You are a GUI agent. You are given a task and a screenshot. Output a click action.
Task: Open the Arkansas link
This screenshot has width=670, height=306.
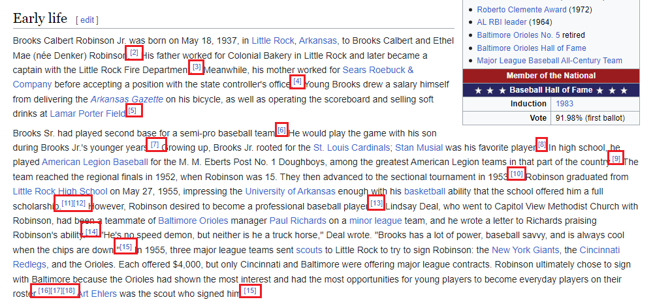click(318, 41)
